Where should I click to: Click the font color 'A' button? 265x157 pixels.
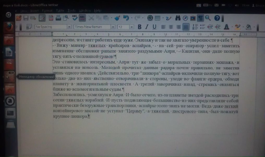[226, 27]
